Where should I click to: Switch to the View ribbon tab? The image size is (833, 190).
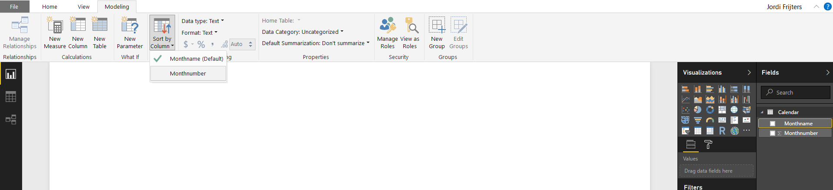tap(83, 7)
